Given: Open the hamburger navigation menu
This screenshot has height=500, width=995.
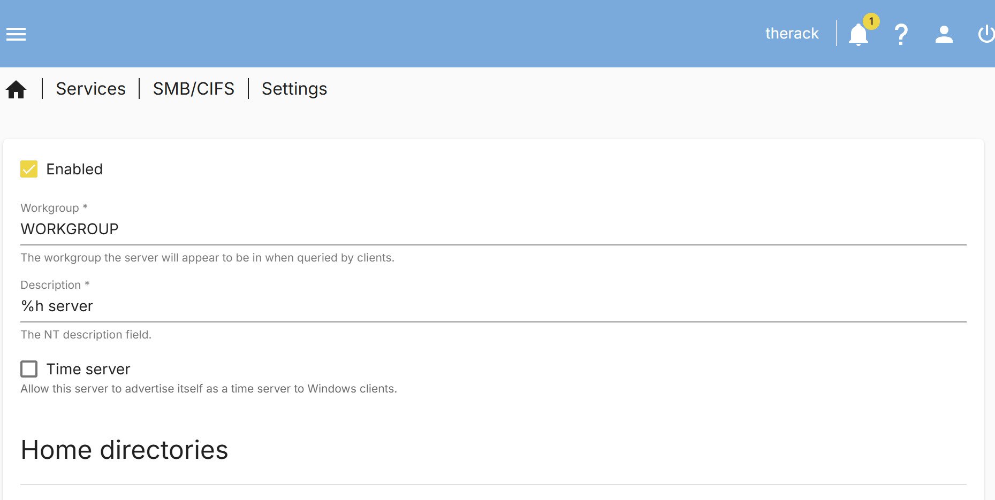Looking at the screenshot, I should (16, 34).
